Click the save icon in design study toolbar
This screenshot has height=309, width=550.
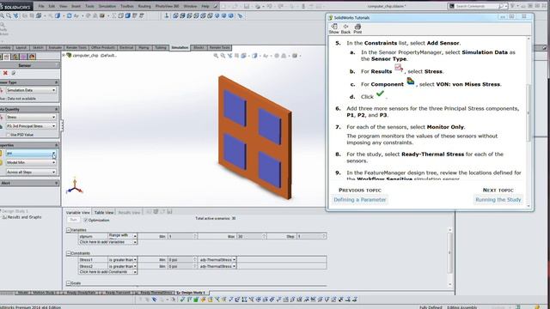tap(170, 212)
